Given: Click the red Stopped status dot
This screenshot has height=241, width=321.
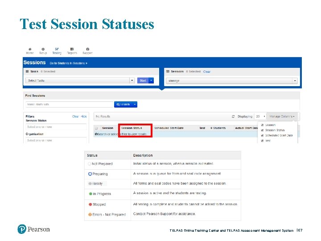Looking at the screenshot, I should point(90,204).
